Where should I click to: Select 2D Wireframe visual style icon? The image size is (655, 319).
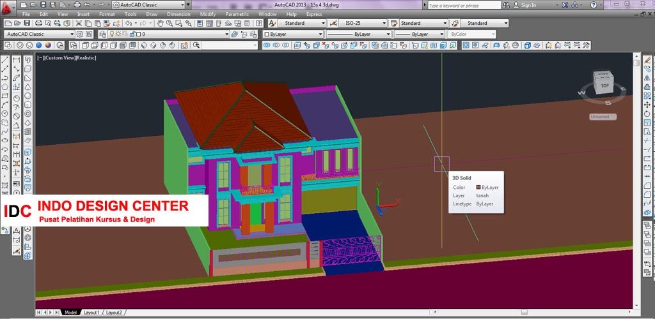tap(8, 45)
